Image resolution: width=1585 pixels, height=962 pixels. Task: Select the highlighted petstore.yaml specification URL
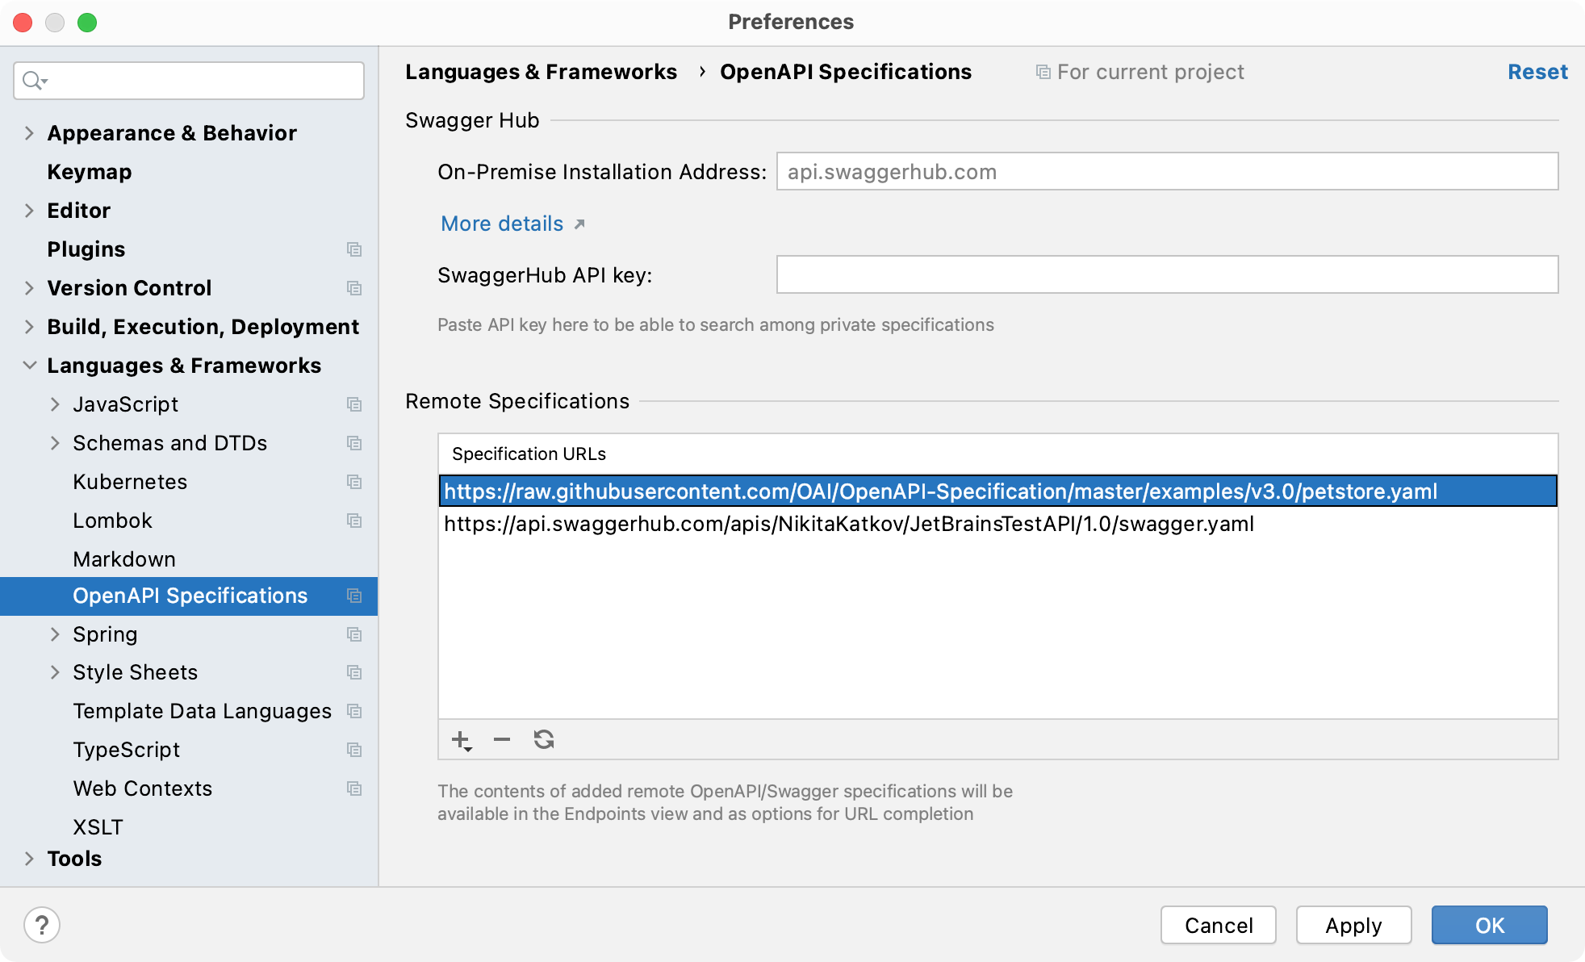point(939,490)
